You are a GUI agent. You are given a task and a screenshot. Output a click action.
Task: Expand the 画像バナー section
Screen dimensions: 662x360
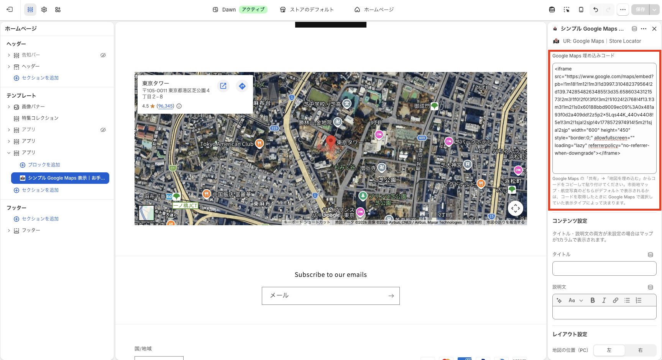[9, 107]
